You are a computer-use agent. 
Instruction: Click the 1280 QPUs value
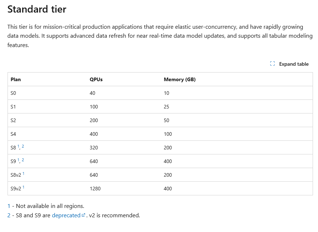click(95, 189)
